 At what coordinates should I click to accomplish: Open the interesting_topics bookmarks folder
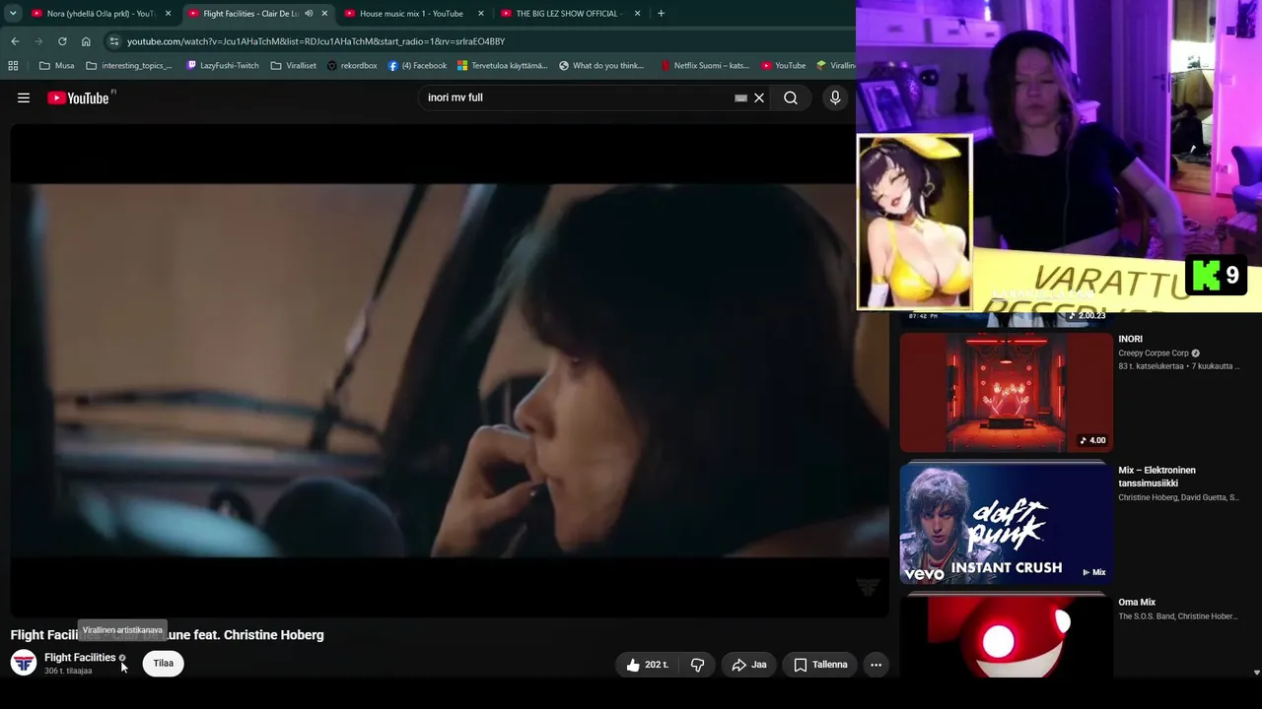(x=129, y=66)
